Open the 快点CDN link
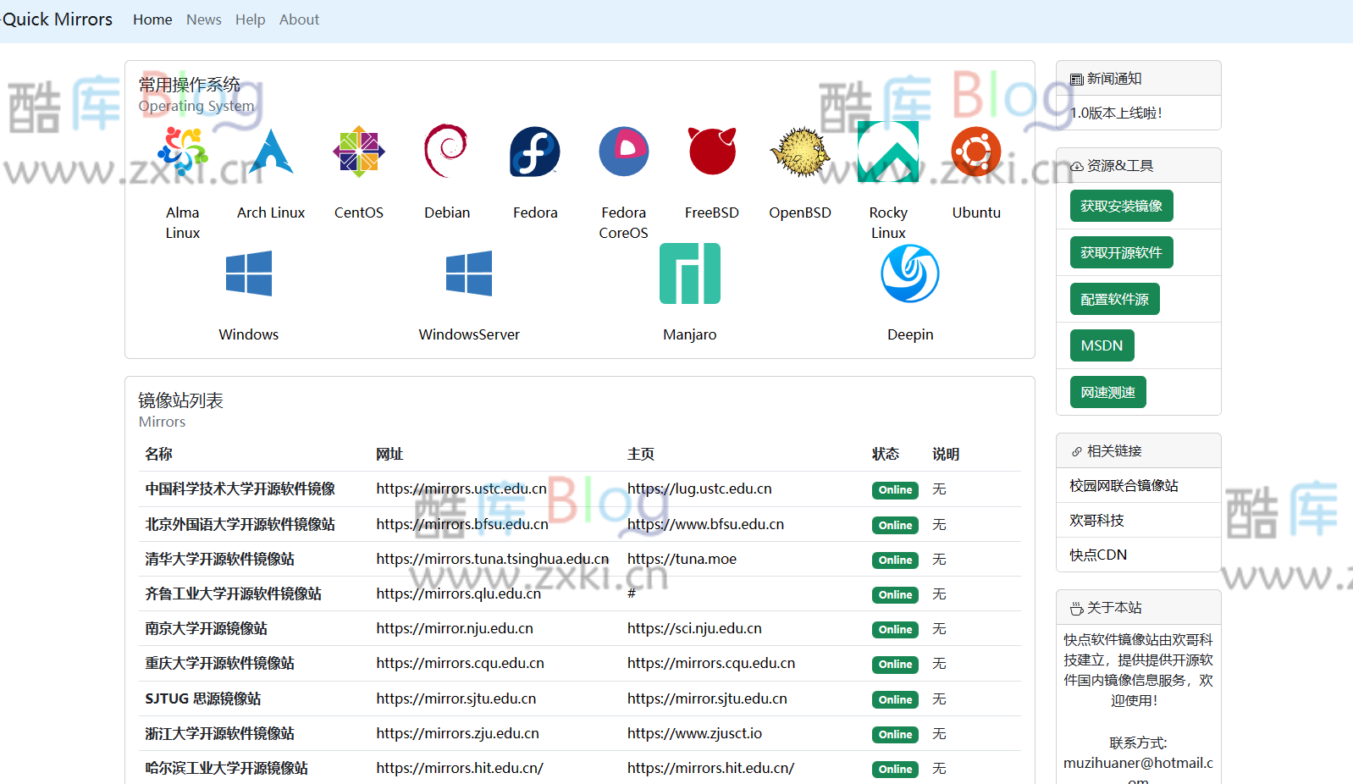This screenshot has height=784, width=1353. (x=1098, y=555)
